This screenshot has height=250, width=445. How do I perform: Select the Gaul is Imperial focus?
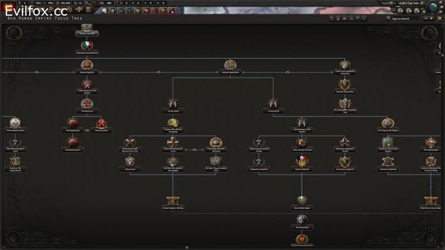click(302, 162)
